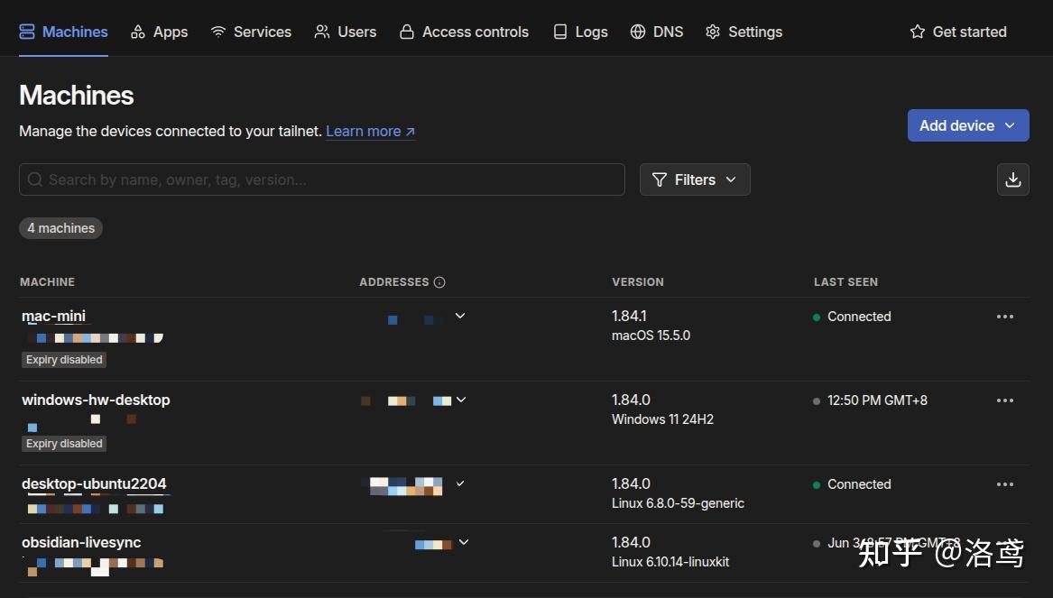Viewport: 1053px width, 598px height.
Task: Click the info icon next to ADDRESSES
Action: coord(439,281)
